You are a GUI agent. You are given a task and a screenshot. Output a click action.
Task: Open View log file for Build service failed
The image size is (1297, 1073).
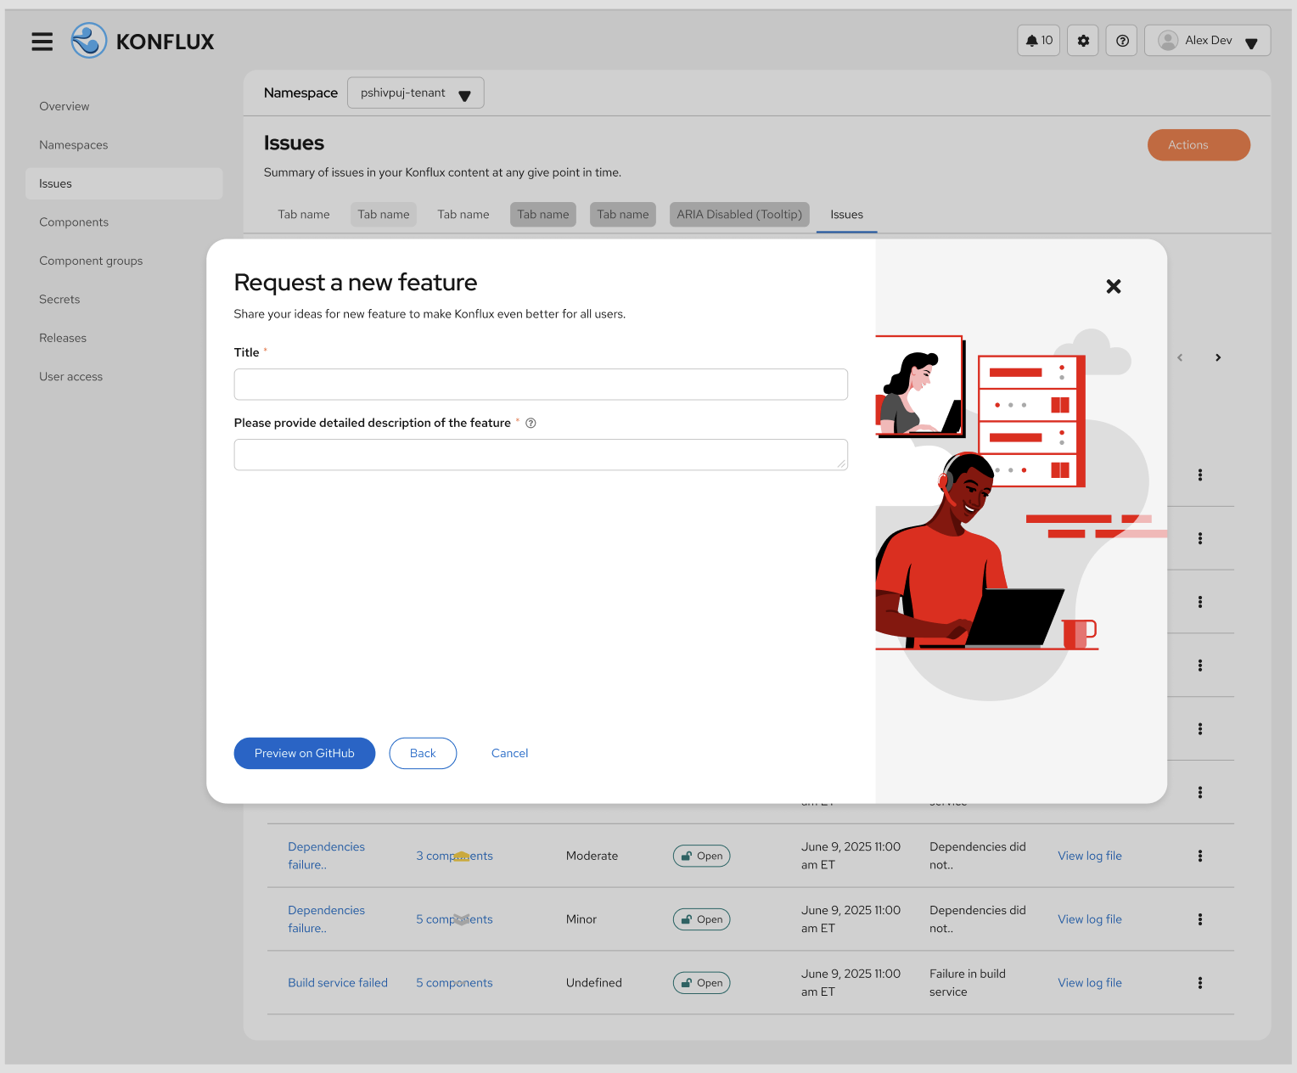tap(1090, 983)
